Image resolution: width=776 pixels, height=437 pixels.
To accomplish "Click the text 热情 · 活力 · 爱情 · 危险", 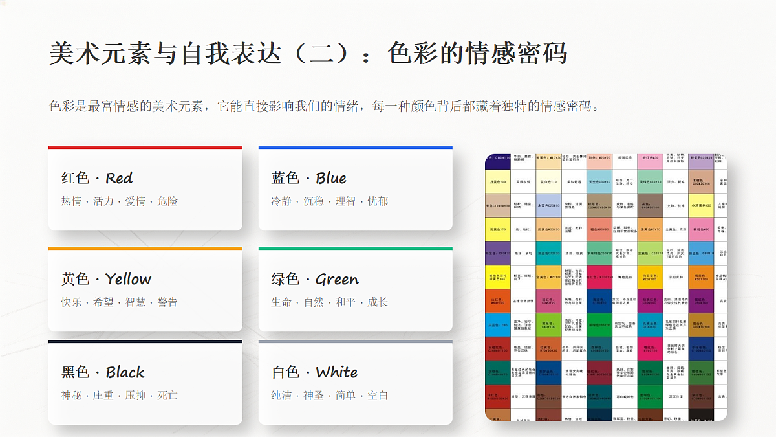I will pos(120,201).
